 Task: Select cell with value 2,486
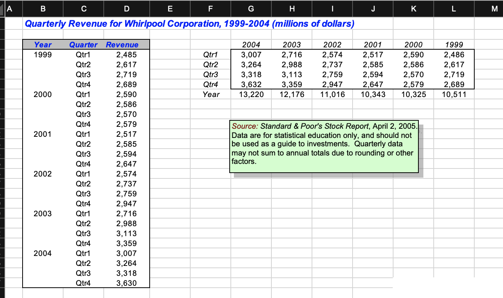[x=454, y=55]
